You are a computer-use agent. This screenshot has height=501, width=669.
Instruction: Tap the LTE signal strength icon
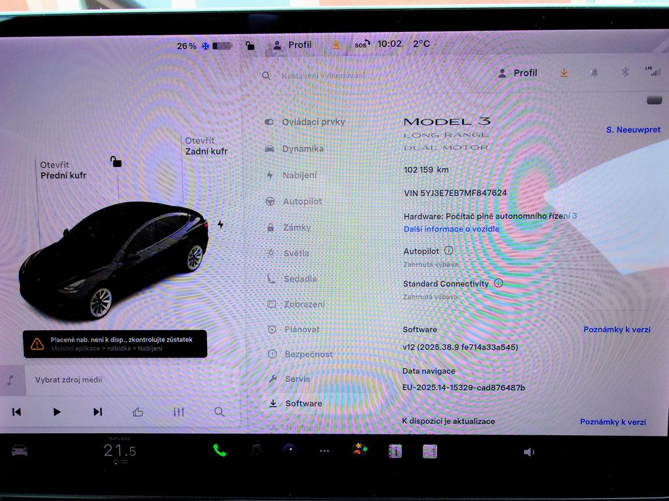(x=651, y=72)
